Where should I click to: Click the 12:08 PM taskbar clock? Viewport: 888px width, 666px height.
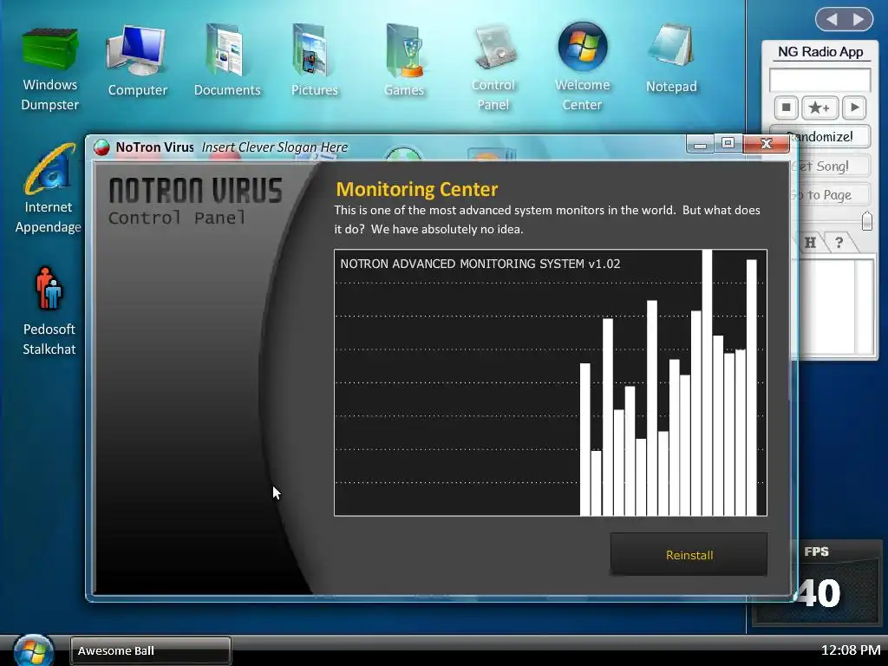point(851,650)
